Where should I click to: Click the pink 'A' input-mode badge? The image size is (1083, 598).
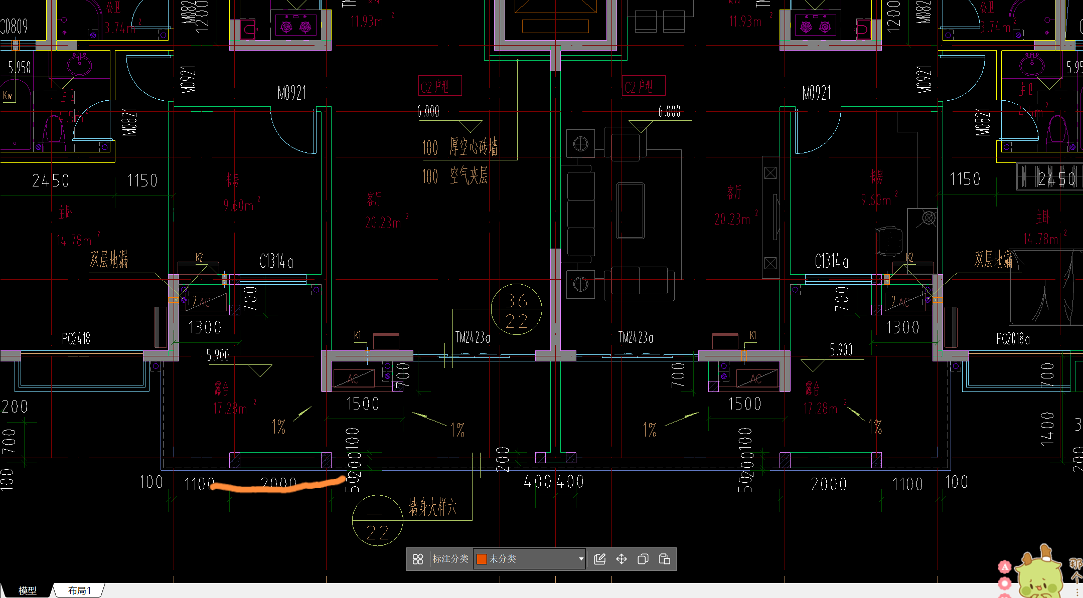click(x=1004, y=567)
